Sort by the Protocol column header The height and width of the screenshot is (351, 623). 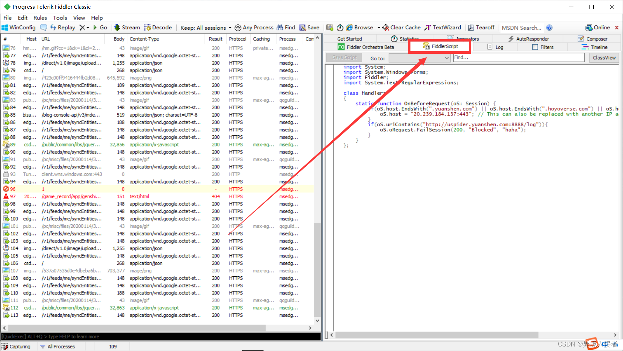238,39
